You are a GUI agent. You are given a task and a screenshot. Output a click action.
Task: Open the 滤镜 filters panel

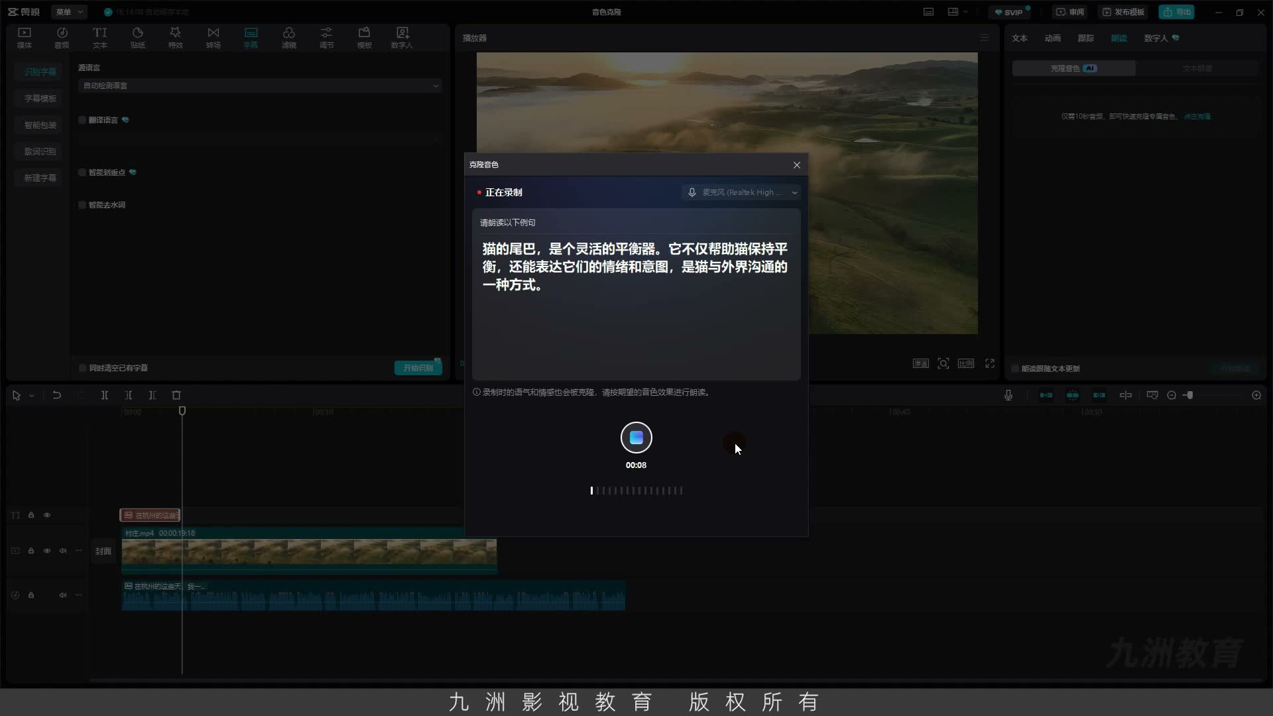[x=289, y=38]
